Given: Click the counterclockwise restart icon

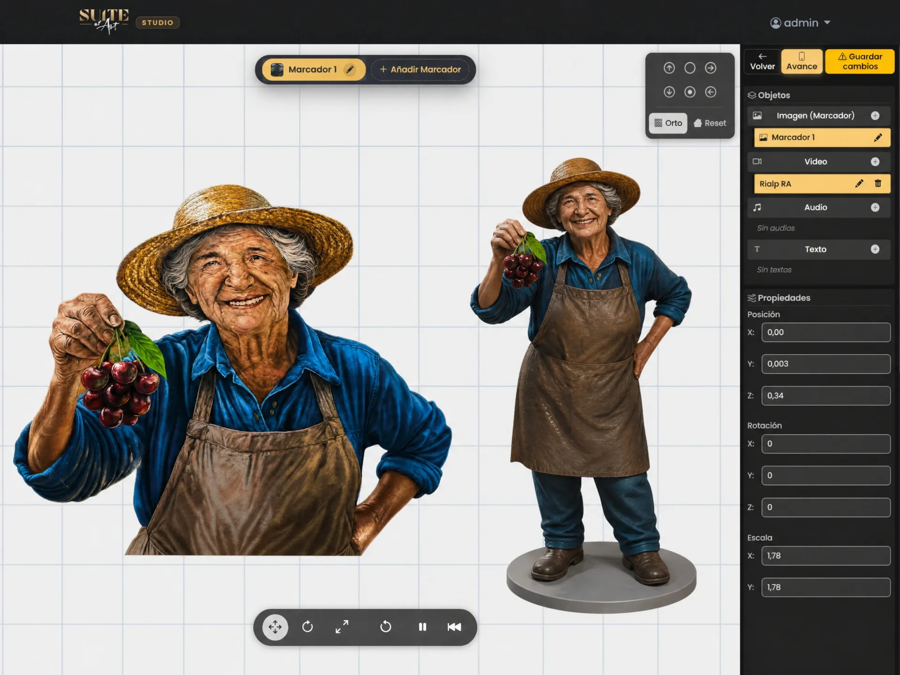Looking at the screenshot, I should point(385,627).
